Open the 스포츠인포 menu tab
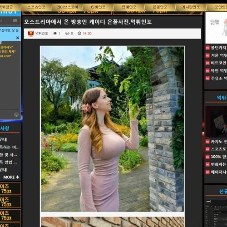Screen dimensions: 227x227 click(36, 7)
